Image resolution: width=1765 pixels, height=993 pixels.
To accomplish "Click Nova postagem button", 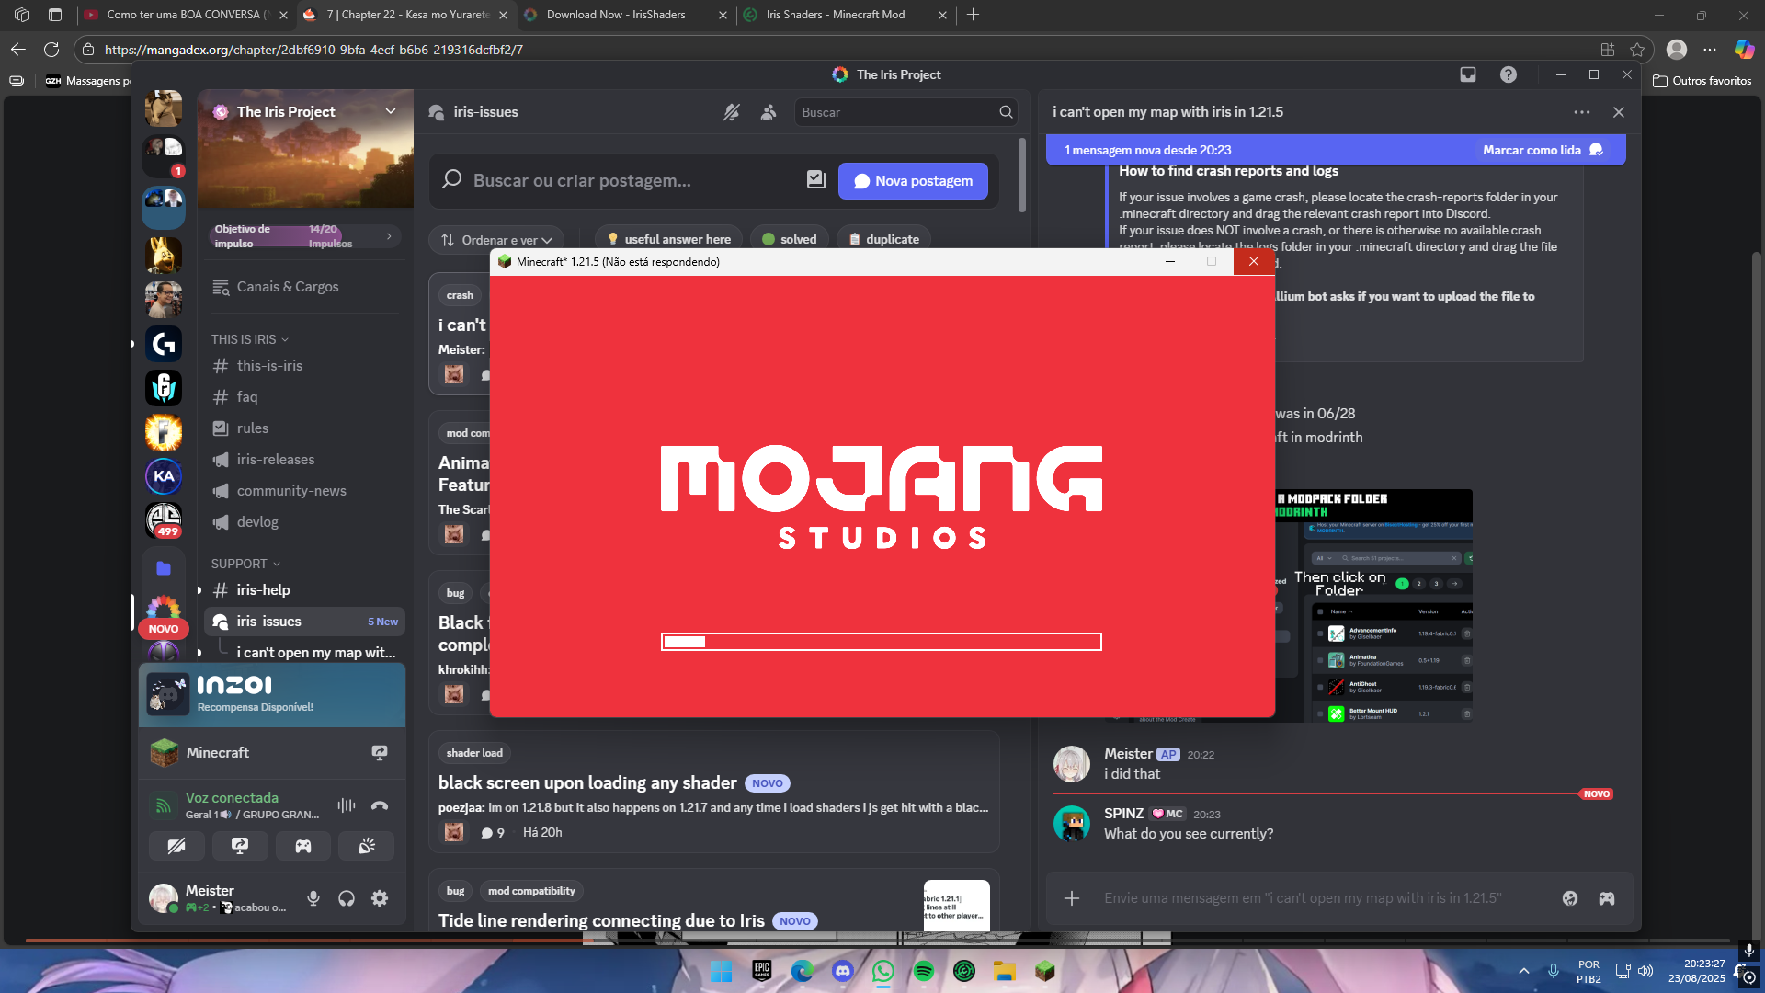I will pos(913,181).
